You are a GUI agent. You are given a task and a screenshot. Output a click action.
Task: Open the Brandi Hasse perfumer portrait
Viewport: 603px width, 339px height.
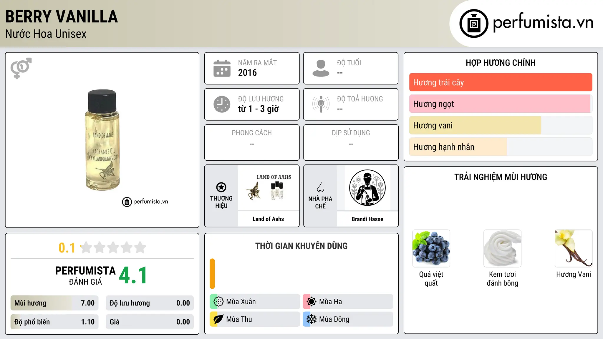coord(367,188)
